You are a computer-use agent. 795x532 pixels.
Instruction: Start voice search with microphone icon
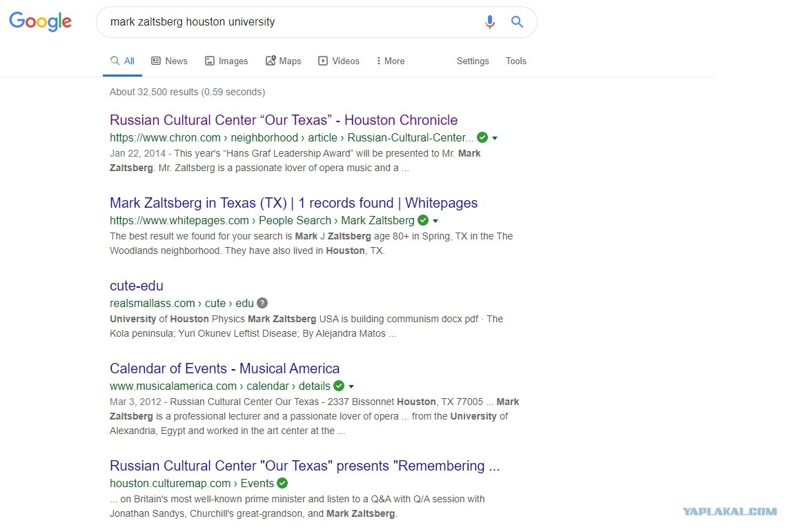point(489,22)
